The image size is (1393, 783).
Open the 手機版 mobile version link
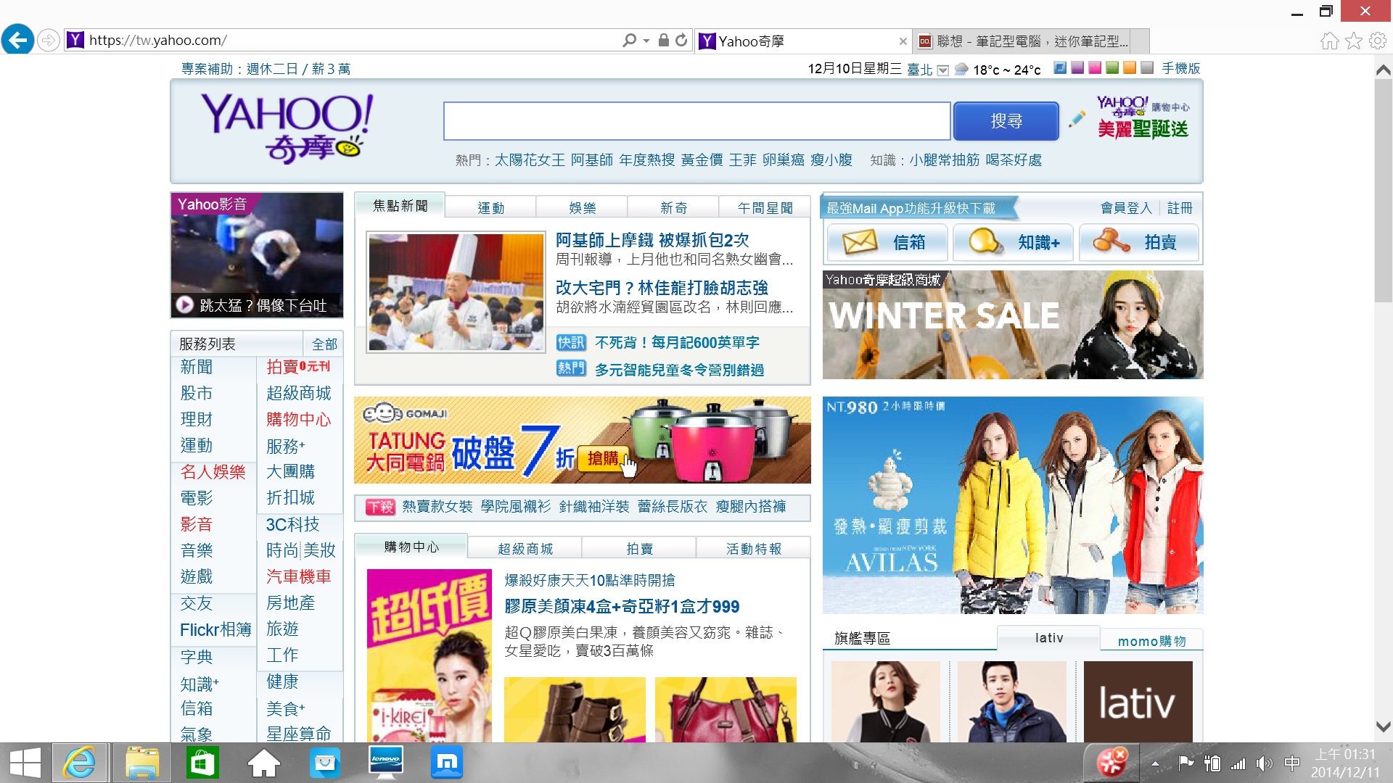[1181, 68]
